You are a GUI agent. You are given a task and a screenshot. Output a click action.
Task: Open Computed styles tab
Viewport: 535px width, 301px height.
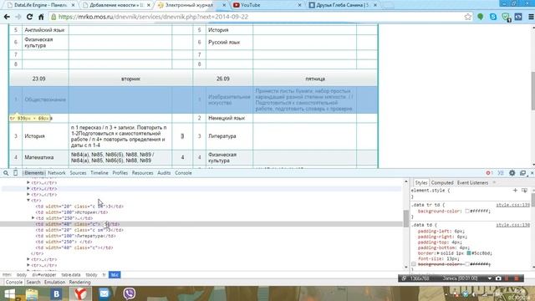(442, 182)
